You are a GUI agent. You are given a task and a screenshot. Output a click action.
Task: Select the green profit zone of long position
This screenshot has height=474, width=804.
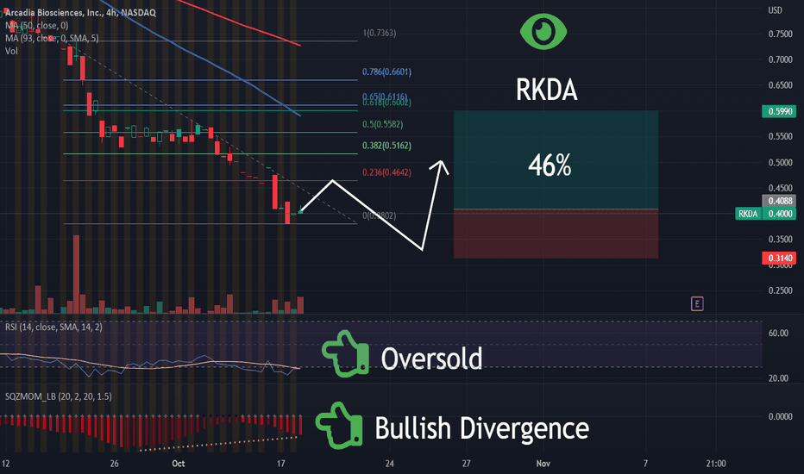point(556,160)
